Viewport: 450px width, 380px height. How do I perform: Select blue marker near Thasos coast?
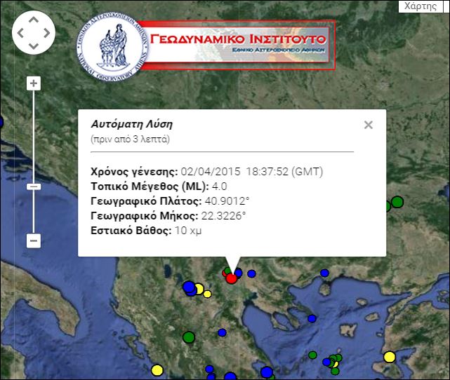(x=324, y=273)
